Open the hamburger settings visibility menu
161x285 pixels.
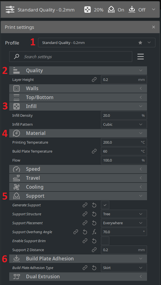[x=141, y=57]
